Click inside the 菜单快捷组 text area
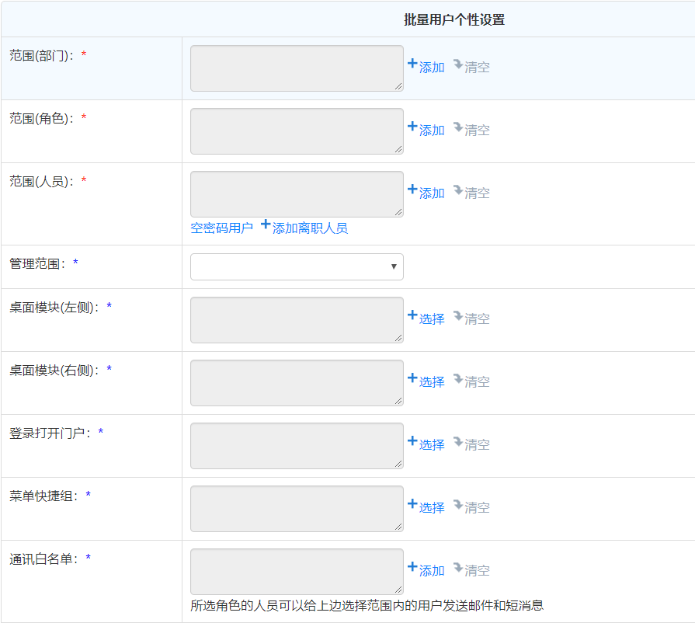 coord(297,509)
